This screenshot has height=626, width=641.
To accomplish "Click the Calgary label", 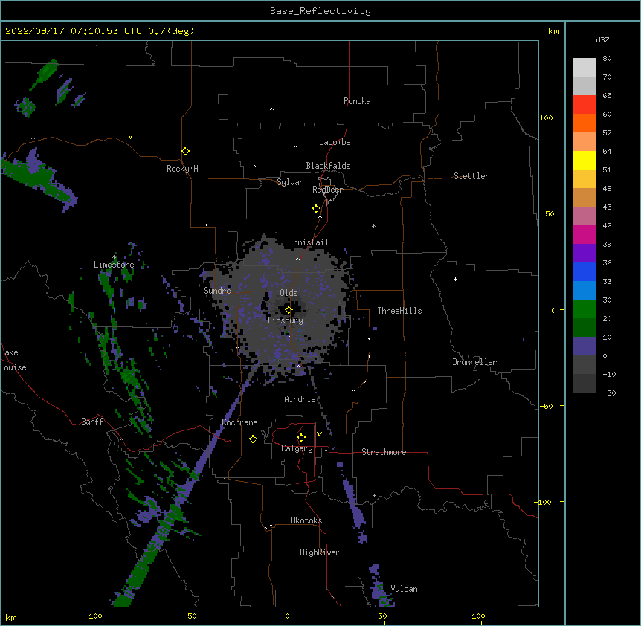I will coord(297,448).
